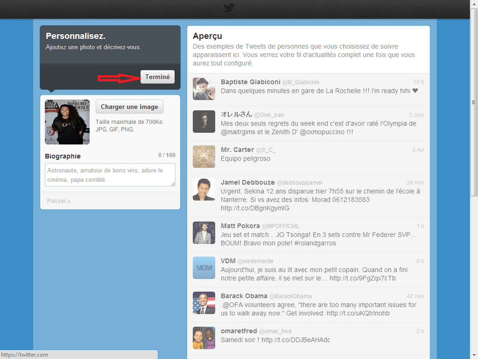Screen dimensions: 478x359
Task: Click the omaretfred account name
Action: [x=238, y=331]
